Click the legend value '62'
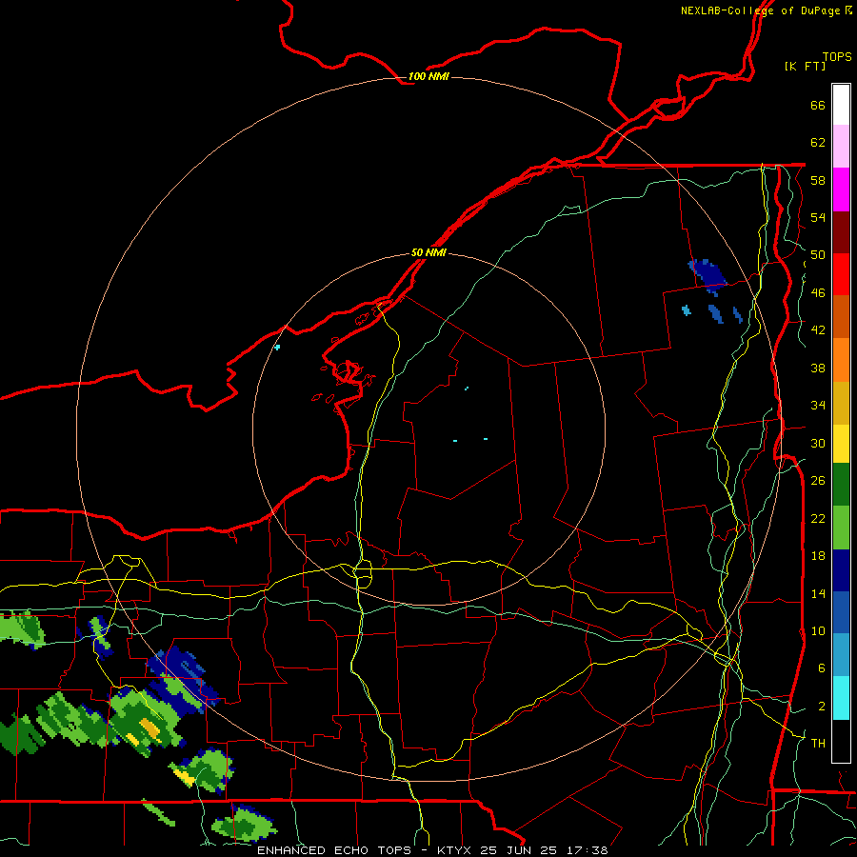The height and width of the screenshot is (857, 857). 818,143
